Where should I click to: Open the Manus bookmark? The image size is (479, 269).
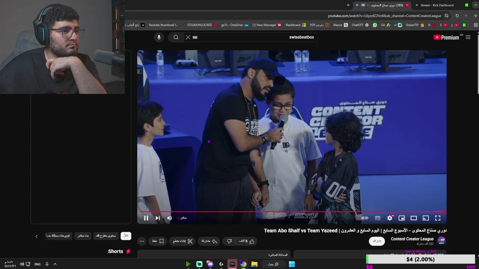click(x=340, y=25)
